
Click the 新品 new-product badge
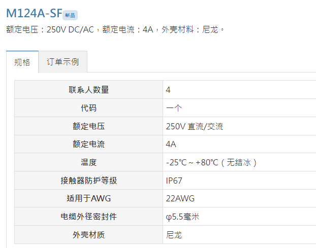coord(70,15)
